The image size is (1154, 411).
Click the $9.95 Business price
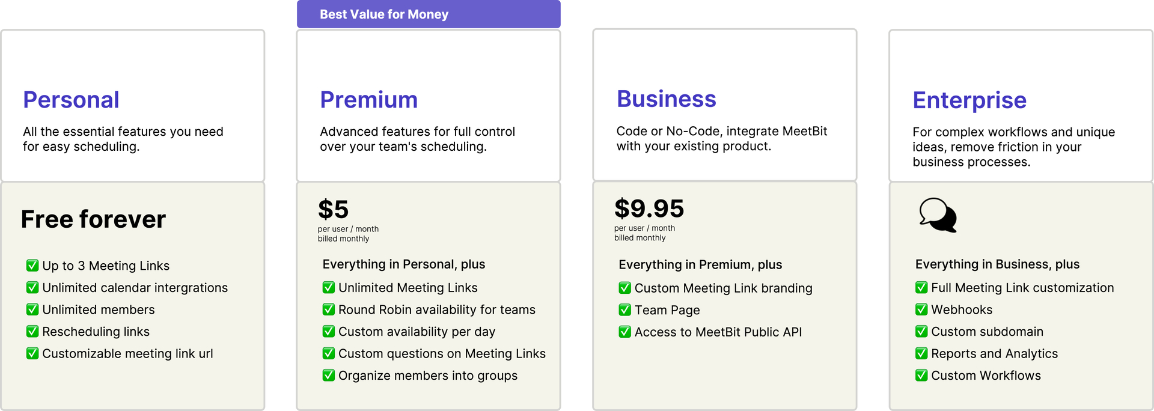[649, 209]
